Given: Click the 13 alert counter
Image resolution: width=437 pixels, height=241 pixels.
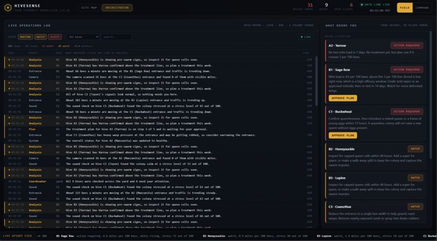Looking at the screenshot, I should (x=48, y=46).
